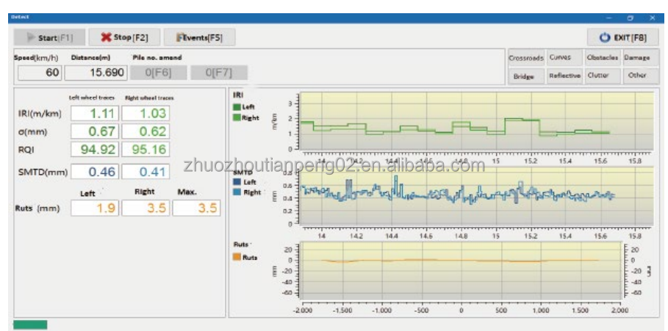Click the power icon on EXIT
Image resolution: width=668 pixels, height=331 pixels.
coord(605,38)
